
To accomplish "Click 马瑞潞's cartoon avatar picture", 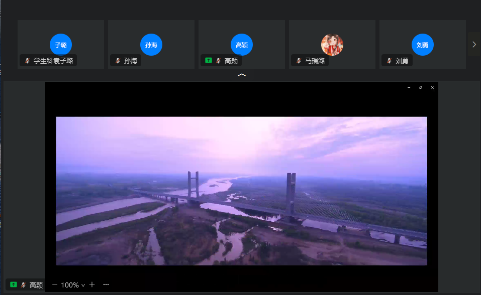I will point(332,45).
